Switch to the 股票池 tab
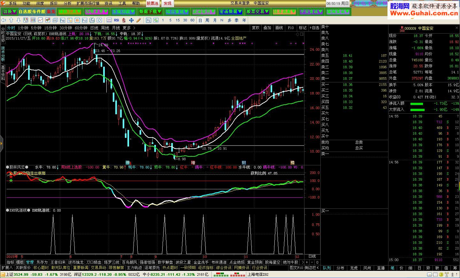 (152, 3)
